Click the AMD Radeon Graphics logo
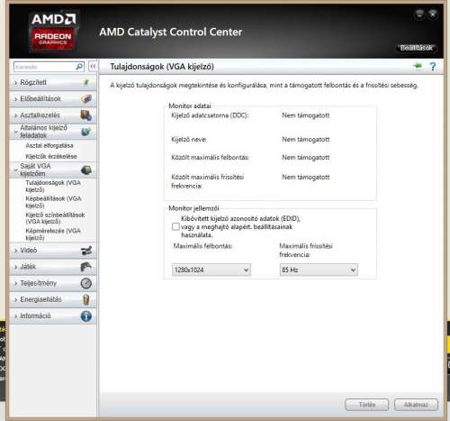Screen dimensions: 450x421 (x=53, y=32)
